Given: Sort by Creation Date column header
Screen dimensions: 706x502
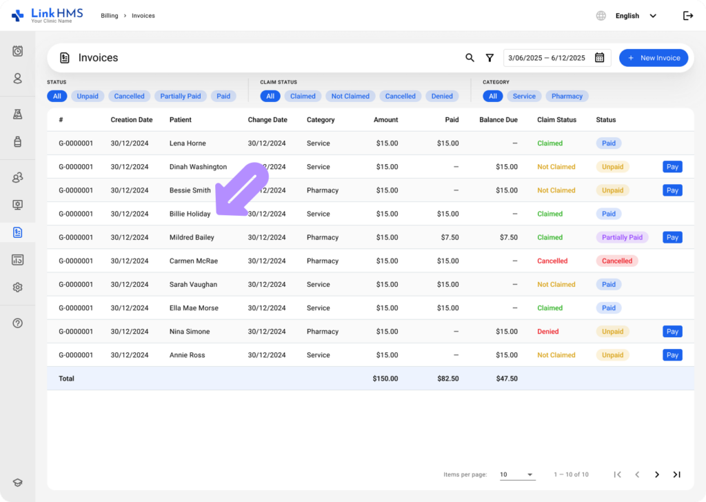Looking at the screenshot, I should [132, 120].
